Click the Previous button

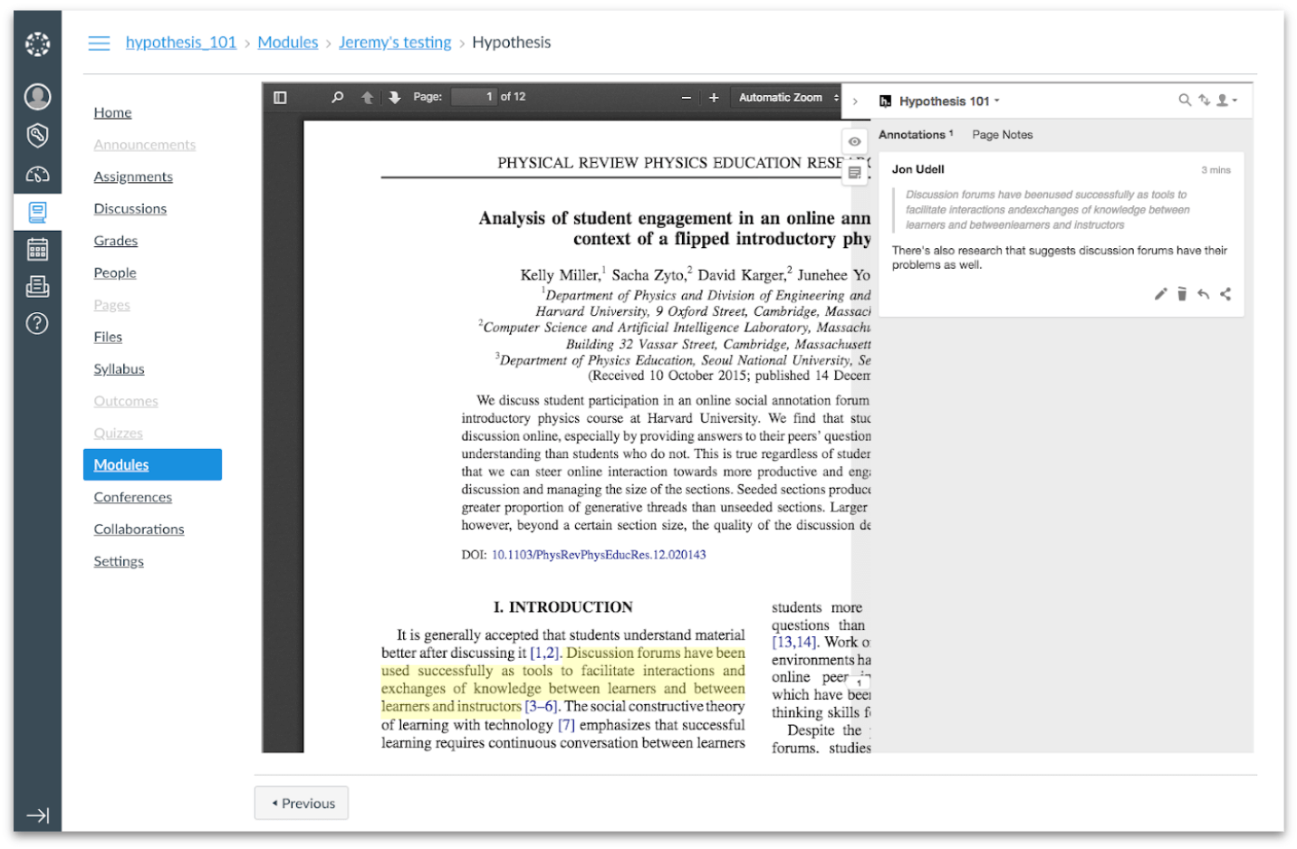302,803
